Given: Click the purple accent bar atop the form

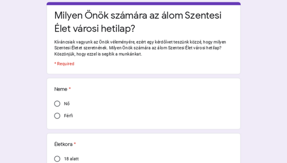Looking at the screenshot, I should tap(143, 4).
